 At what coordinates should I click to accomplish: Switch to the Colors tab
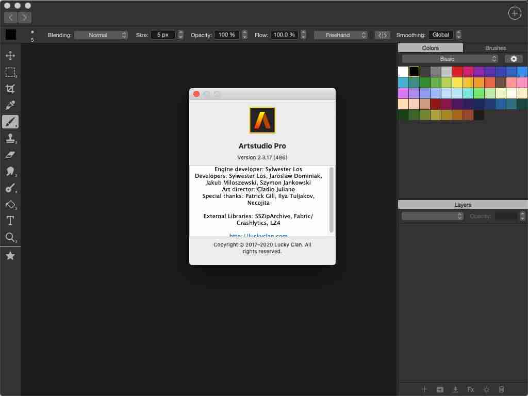pos(431,48)
